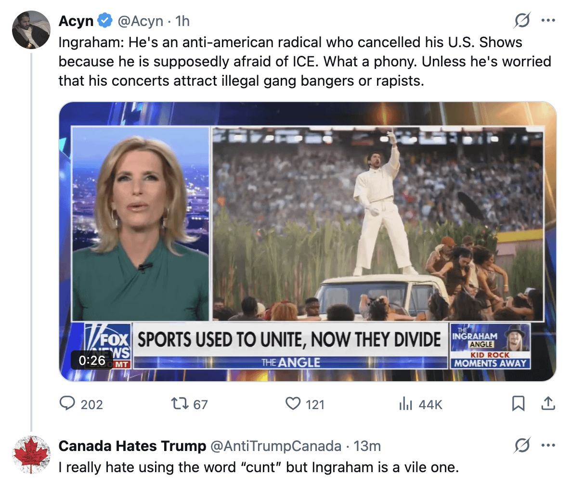Click the reply icon on Acyn's post
Screen dimensions: 572x489
pos(67,403)
